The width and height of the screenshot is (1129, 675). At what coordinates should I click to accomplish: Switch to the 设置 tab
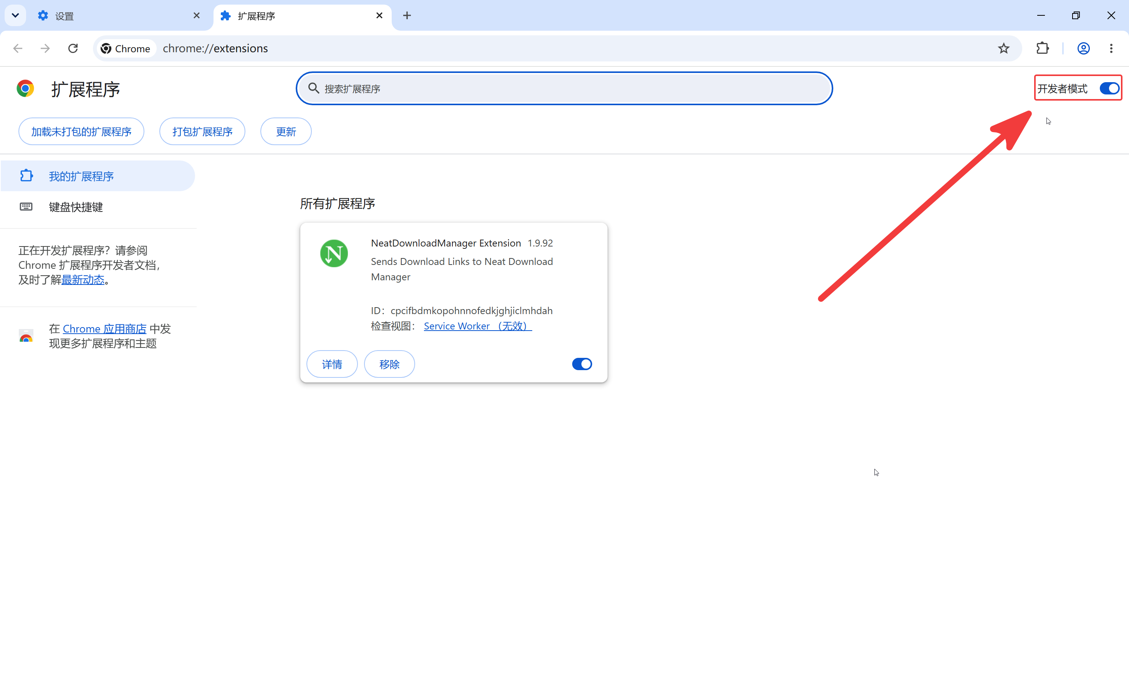(119, 16)
